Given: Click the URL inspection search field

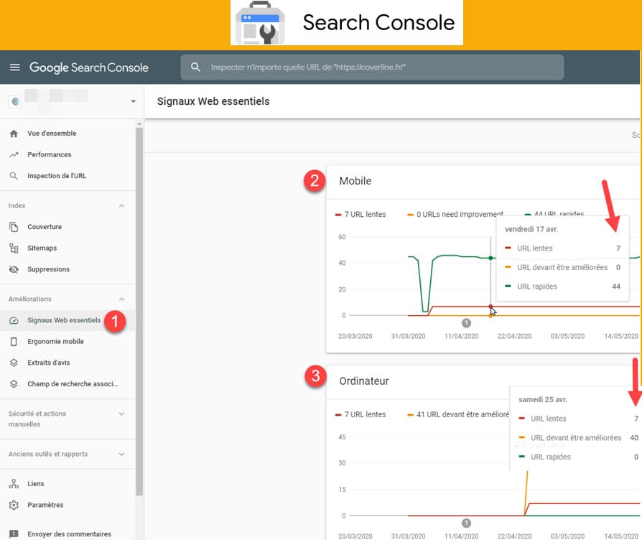Looking at the screenshot, I should pos(372,67).
